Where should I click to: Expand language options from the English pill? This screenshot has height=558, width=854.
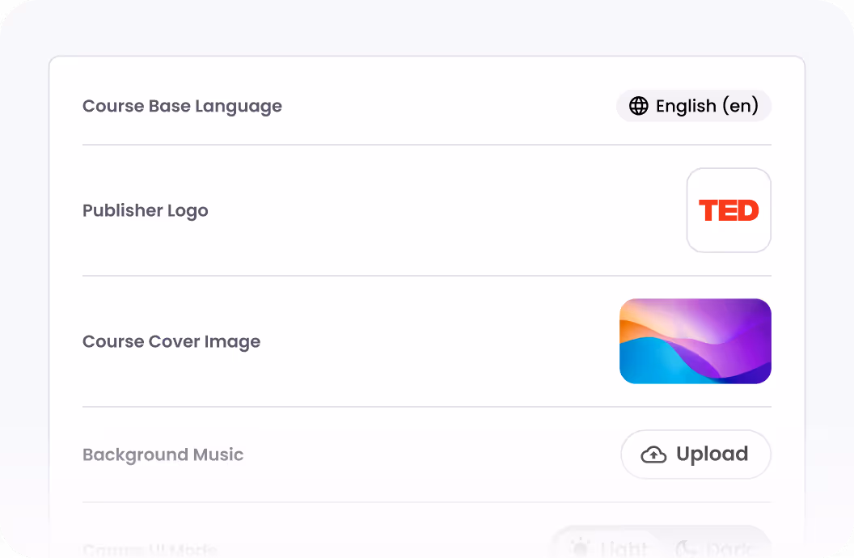coord(694,106)
